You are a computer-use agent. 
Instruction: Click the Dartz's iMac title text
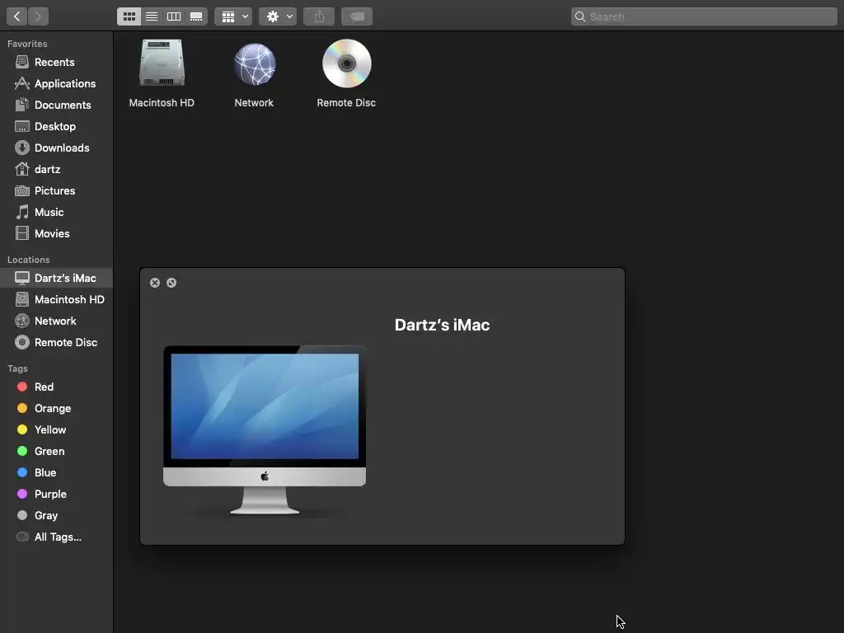tap(442, 325)
